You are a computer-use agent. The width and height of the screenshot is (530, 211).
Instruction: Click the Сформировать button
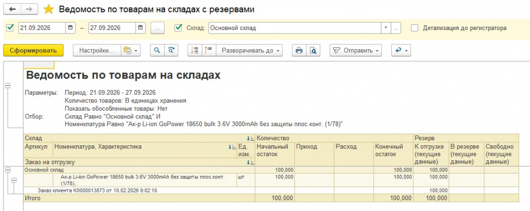click(x=33, y=50)
